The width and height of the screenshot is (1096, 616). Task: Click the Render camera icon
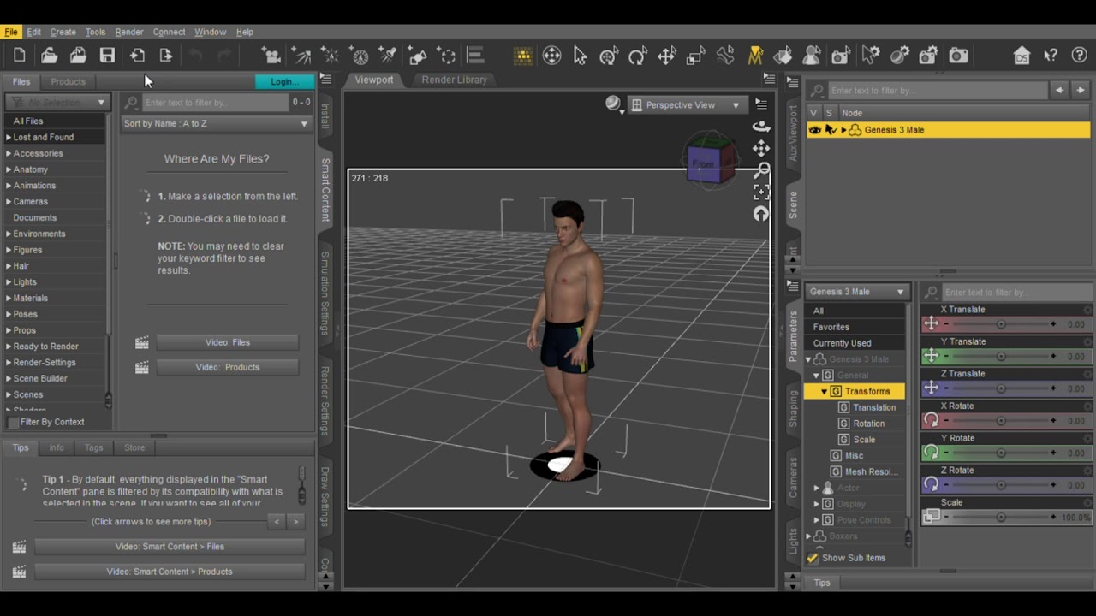coord(958,56)
